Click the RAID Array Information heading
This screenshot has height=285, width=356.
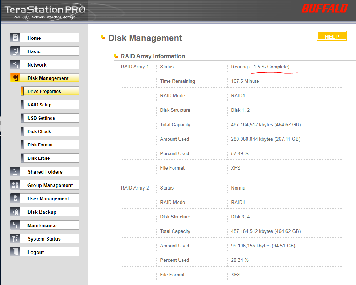pos(153,56)
